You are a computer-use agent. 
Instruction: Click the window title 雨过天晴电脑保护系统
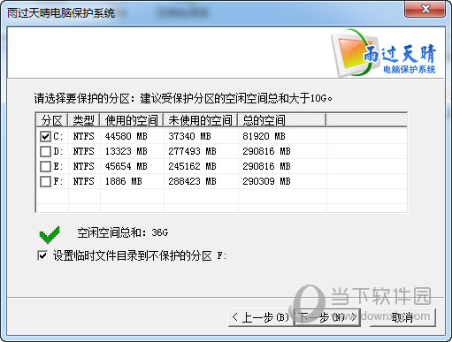[x=61, y=13]
